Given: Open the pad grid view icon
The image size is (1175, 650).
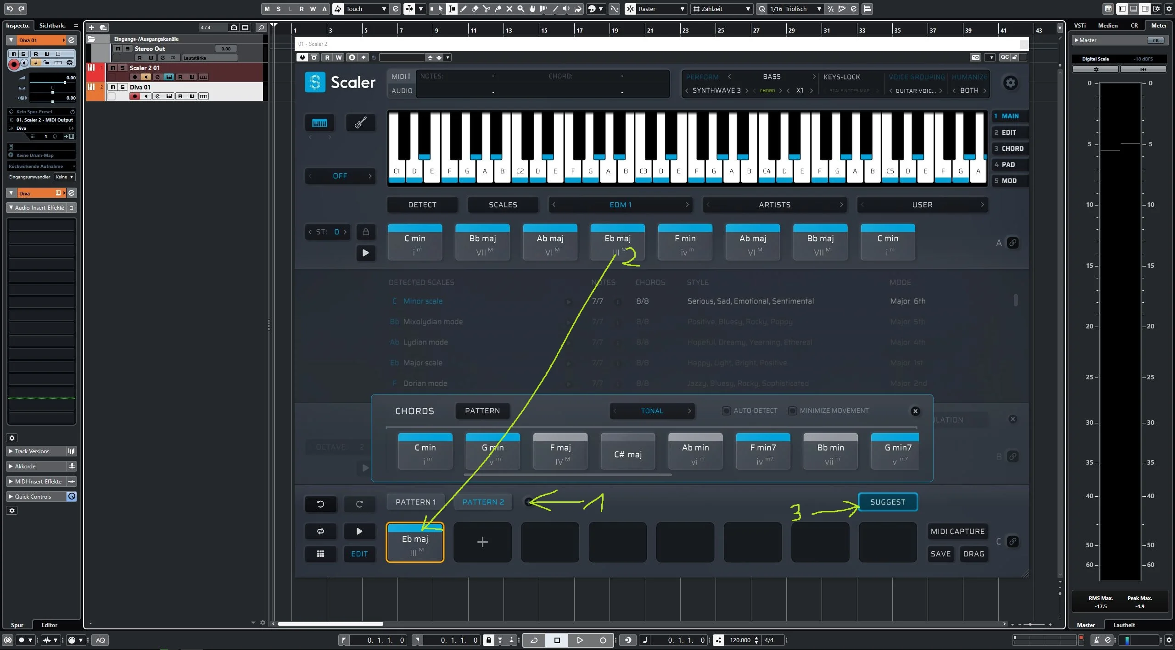Looking at the screenshot, I should [x=321, y=554].
